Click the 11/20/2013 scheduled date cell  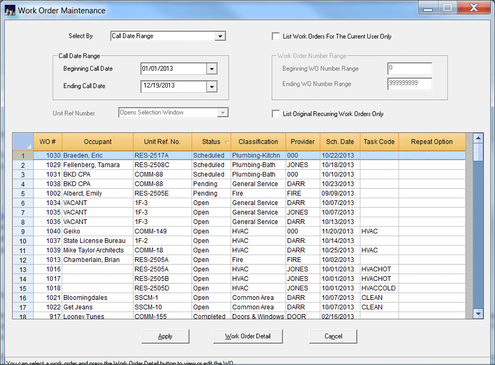coord(340,232)
